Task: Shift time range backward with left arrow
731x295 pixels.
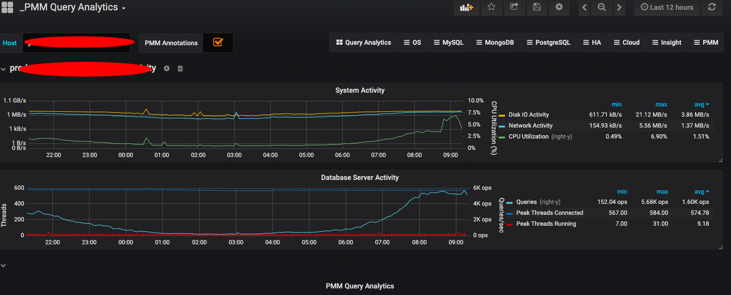Action: (585, 7)
